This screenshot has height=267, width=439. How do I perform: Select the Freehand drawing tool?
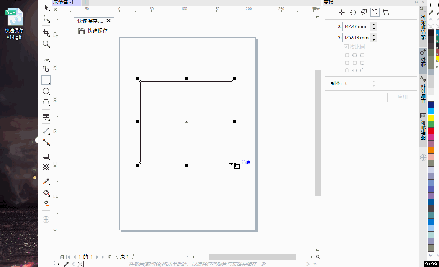[x=46, y=58]
